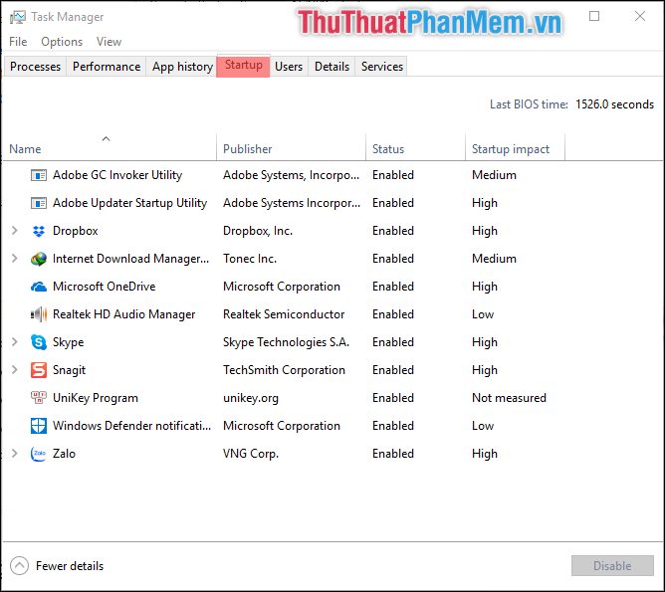Click the Zalo logo icon
The image size is (665, 592).
[39, 454]
